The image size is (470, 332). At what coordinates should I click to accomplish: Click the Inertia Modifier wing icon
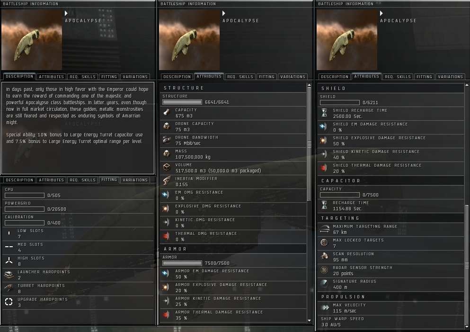(x=167, y=181)
